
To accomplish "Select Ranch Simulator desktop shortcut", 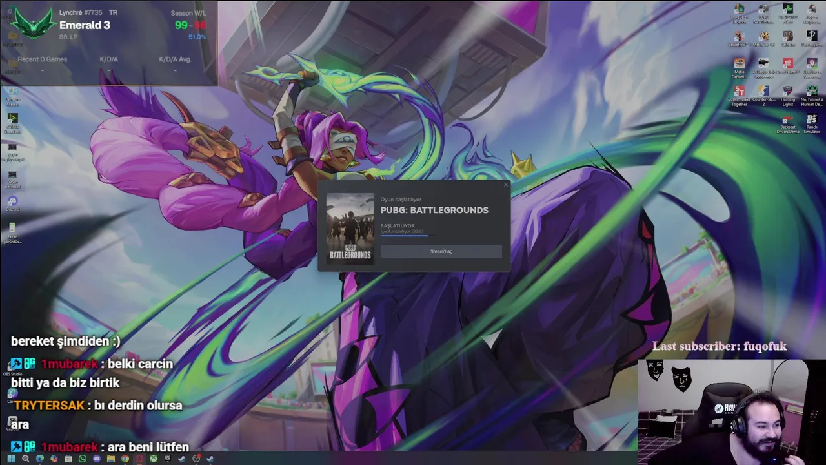I will [x=812, y=123].
